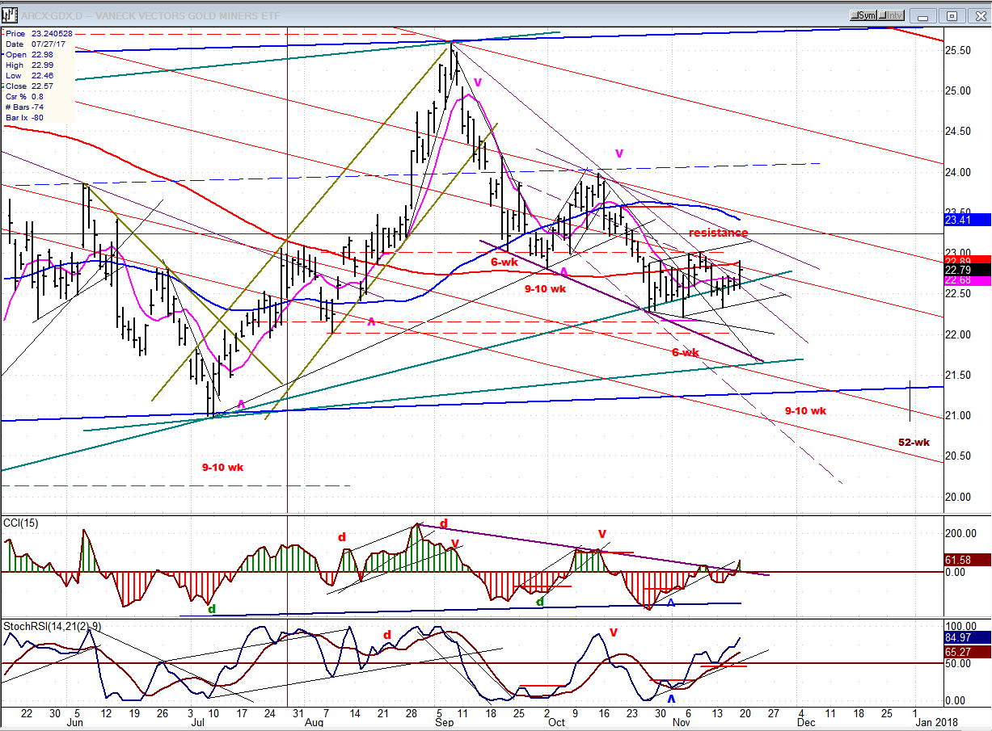The height and width of the screenshot is (731, 992).
Task: Select the Price 23.240528 data row
Action: pyautogui.click(x=39, y=34)
